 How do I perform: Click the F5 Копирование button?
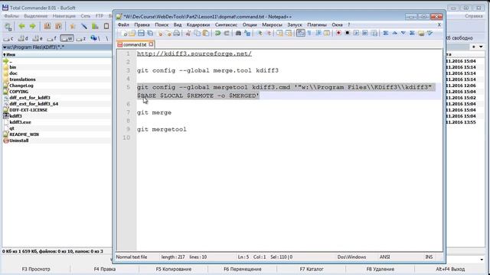click(174, 269)
